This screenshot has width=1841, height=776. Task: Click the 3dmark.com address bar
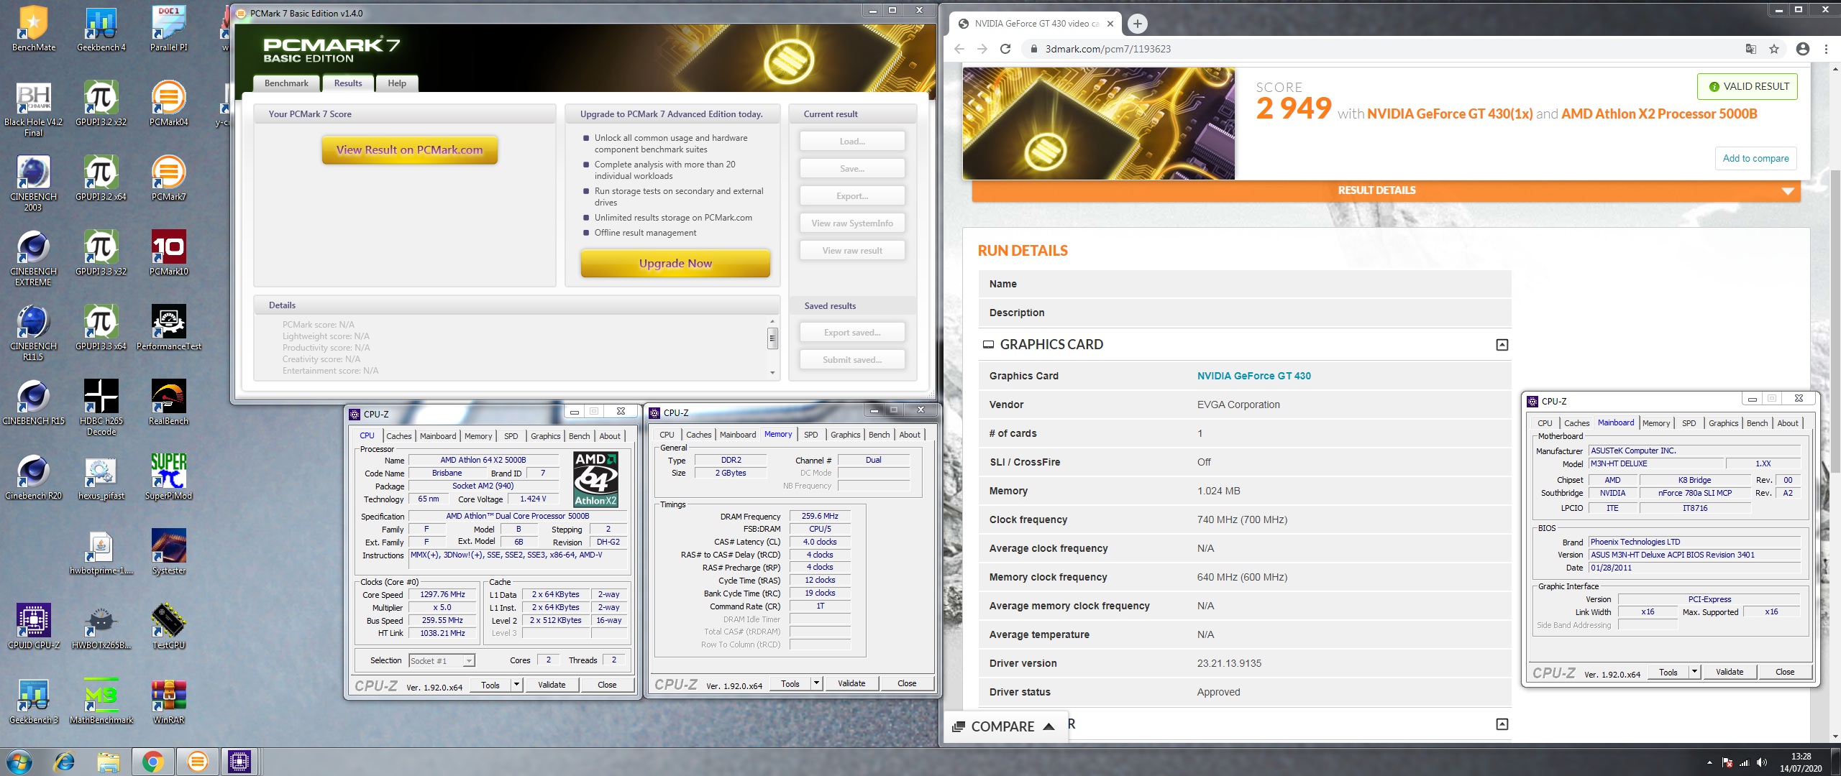tap(1381, 49)
